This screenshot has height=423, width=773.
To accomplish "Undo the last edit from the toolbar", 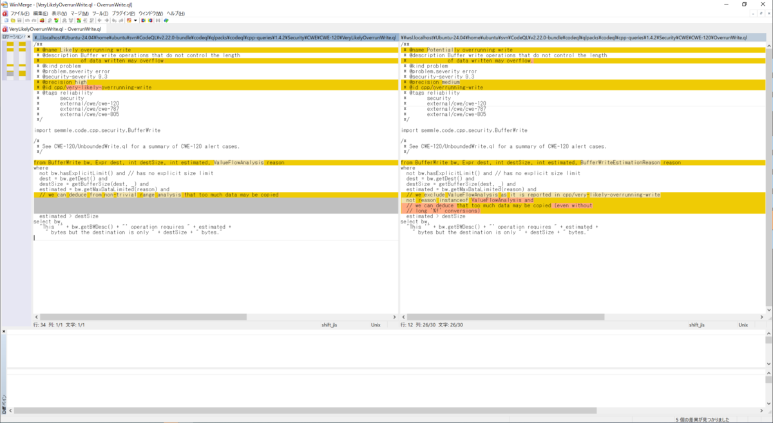I will tap(27, 20).
